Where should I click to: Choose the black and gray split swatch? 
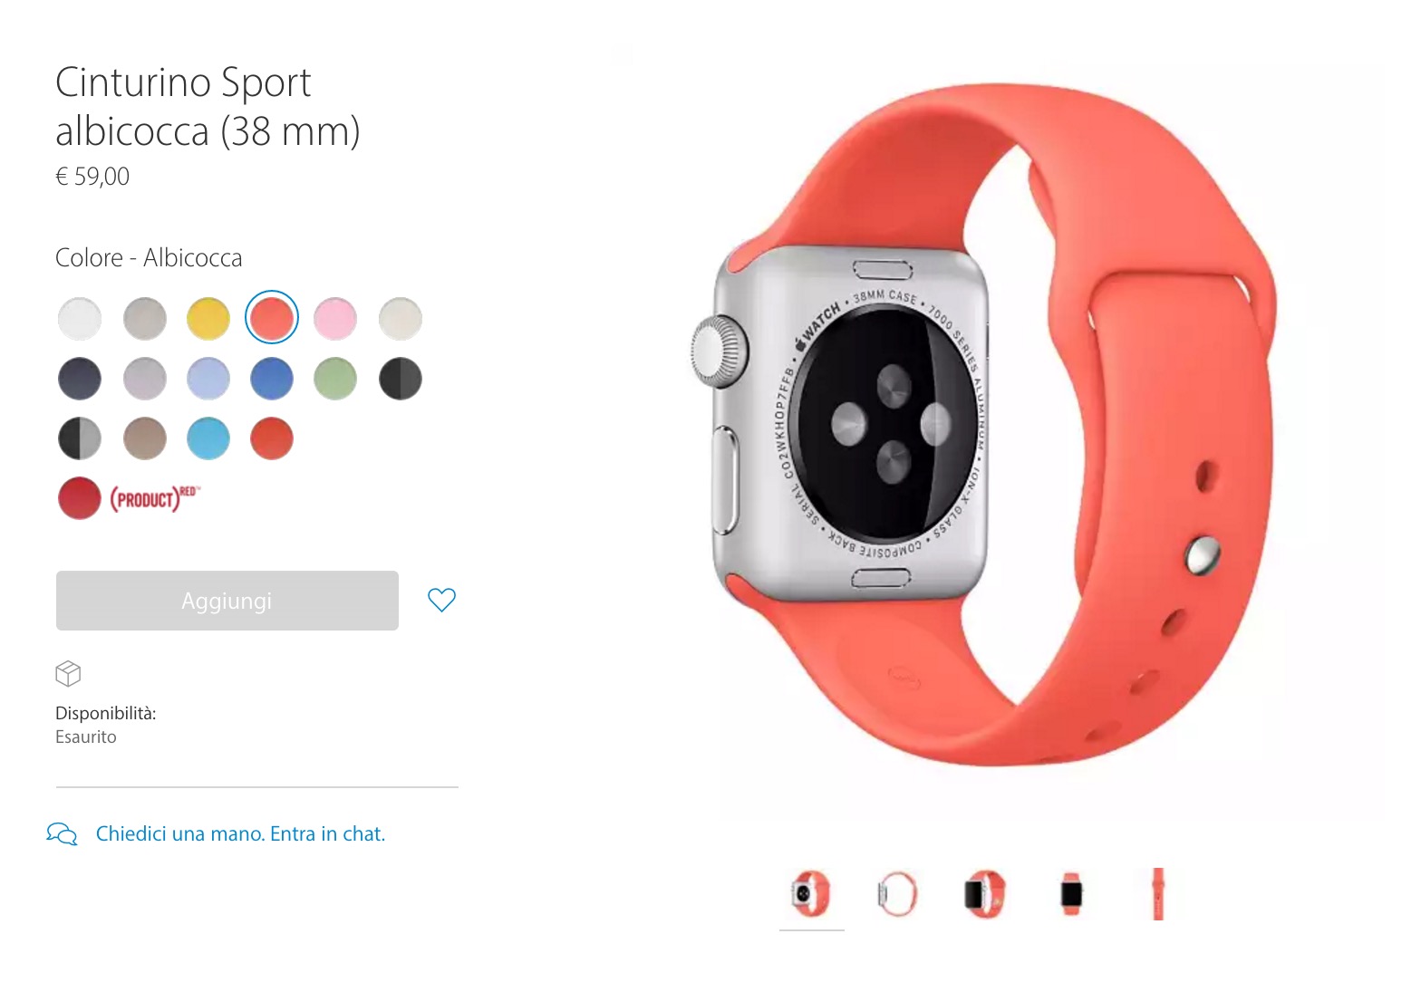[x=80, y=438]
